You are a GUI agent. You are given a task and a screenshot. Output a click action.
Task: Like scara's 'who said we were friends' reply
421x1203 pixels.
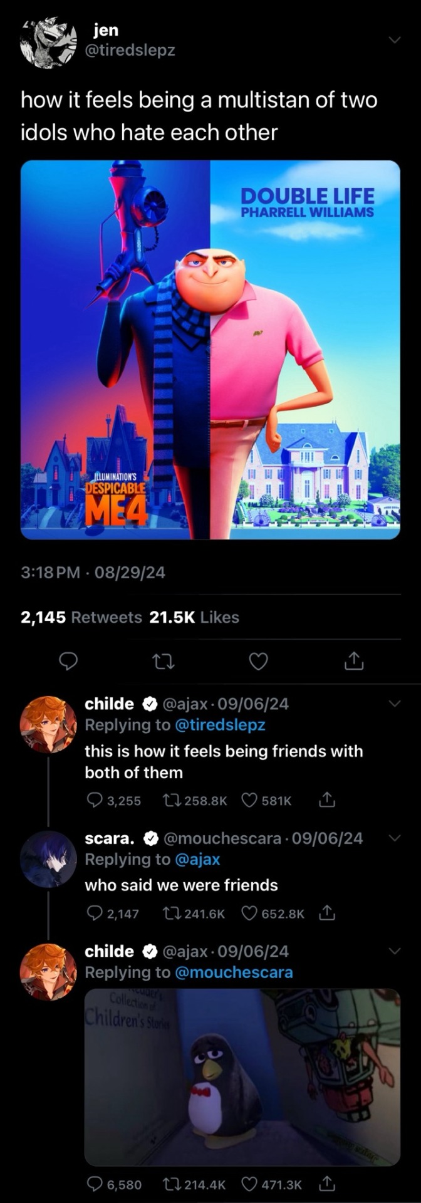pos(249,914)
